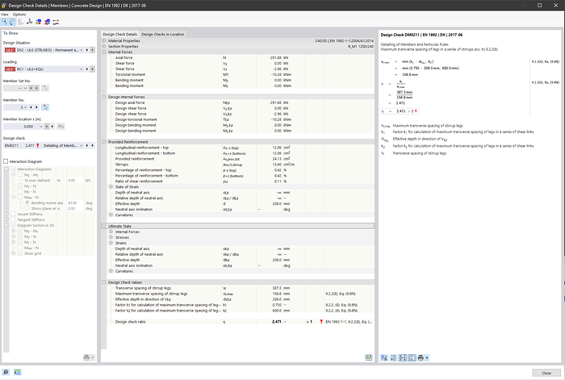565x380 pixels.
Task: Click the first toolbar icon under View menu
Action: tap(6, 22)
